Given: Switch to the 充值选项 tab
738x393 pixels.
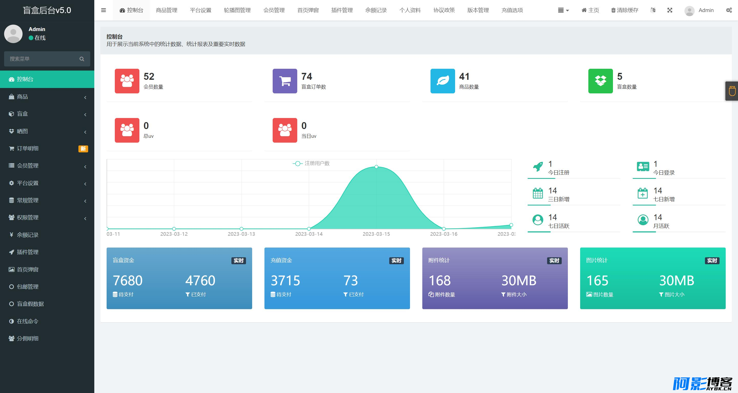Looking at the screenshot, I should 512,10.
